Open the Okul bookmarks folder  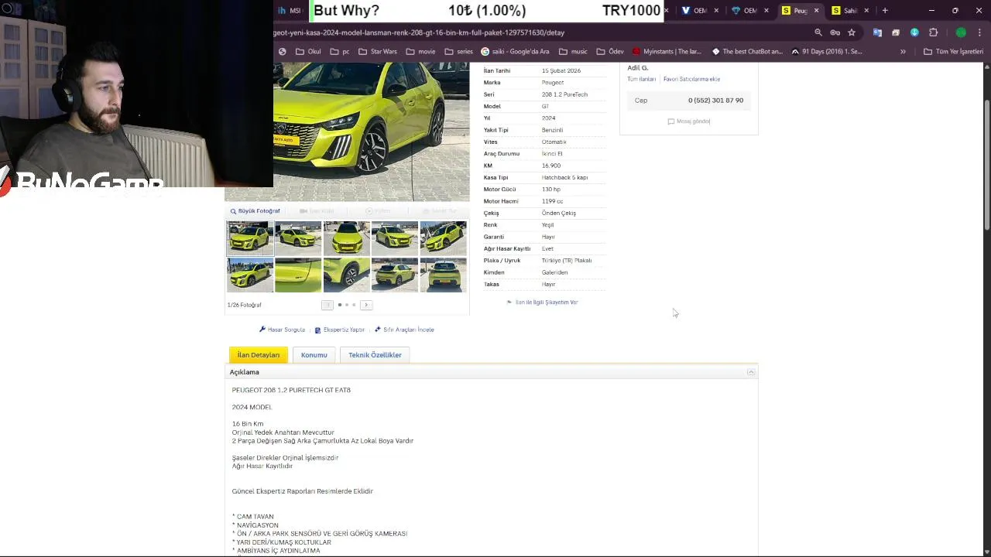308,51
